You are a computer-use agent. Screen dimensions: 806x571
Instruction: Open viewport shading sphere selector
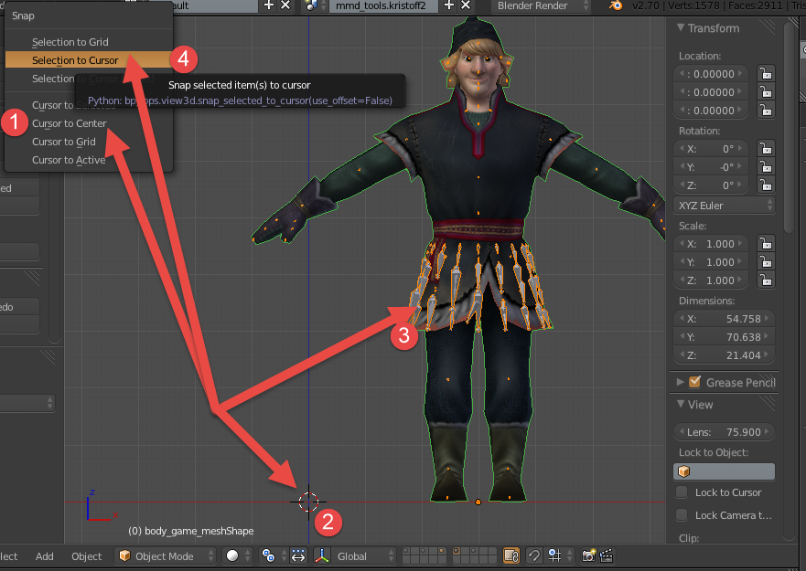[x=238, y=555]
